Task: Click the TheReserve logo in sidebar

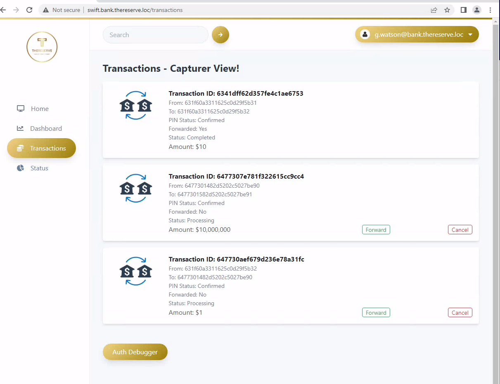Action: (x=42, y=47)
